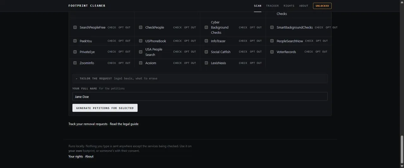Click CHECK for Cyber Background Checks

[x=243, y=27]
